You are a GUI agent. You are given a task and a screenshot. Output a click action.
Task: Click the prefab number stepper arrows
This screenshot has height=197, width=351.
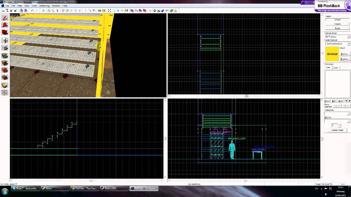(x=339, y=125)
